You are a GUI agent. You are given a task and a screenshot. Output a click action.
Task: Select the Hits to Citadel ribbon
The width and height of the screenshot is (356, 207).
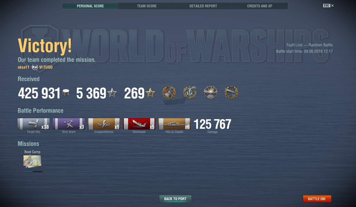pyautogui.click(x=174, y=124)
